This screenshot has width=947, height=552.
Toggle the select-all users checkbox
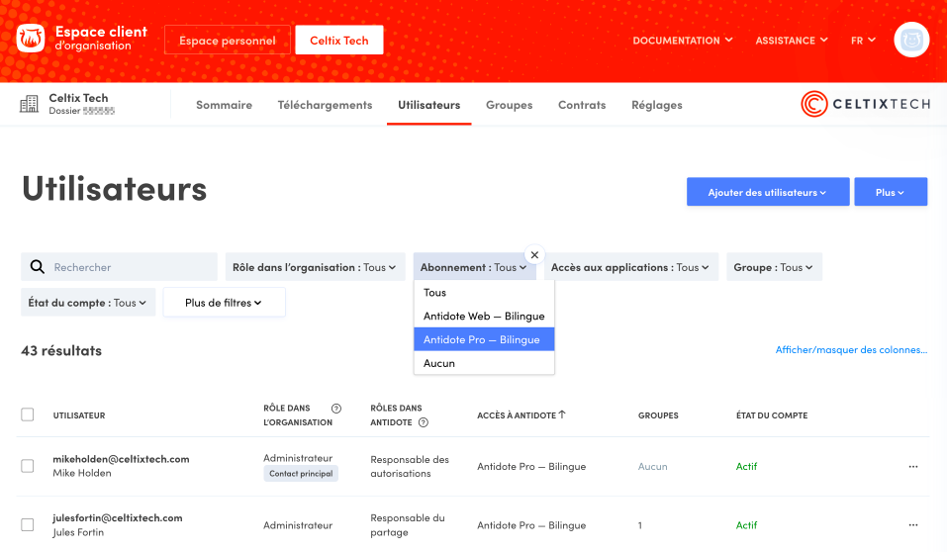point(28,414)
